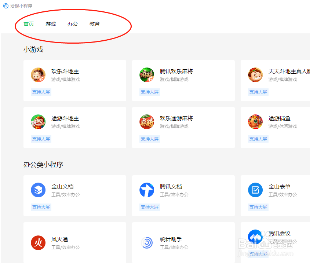Open the 统计助手 spiral icon
The width and height of the screenshot is (310, 264).
pyautogui.click(x=147, y=243)
